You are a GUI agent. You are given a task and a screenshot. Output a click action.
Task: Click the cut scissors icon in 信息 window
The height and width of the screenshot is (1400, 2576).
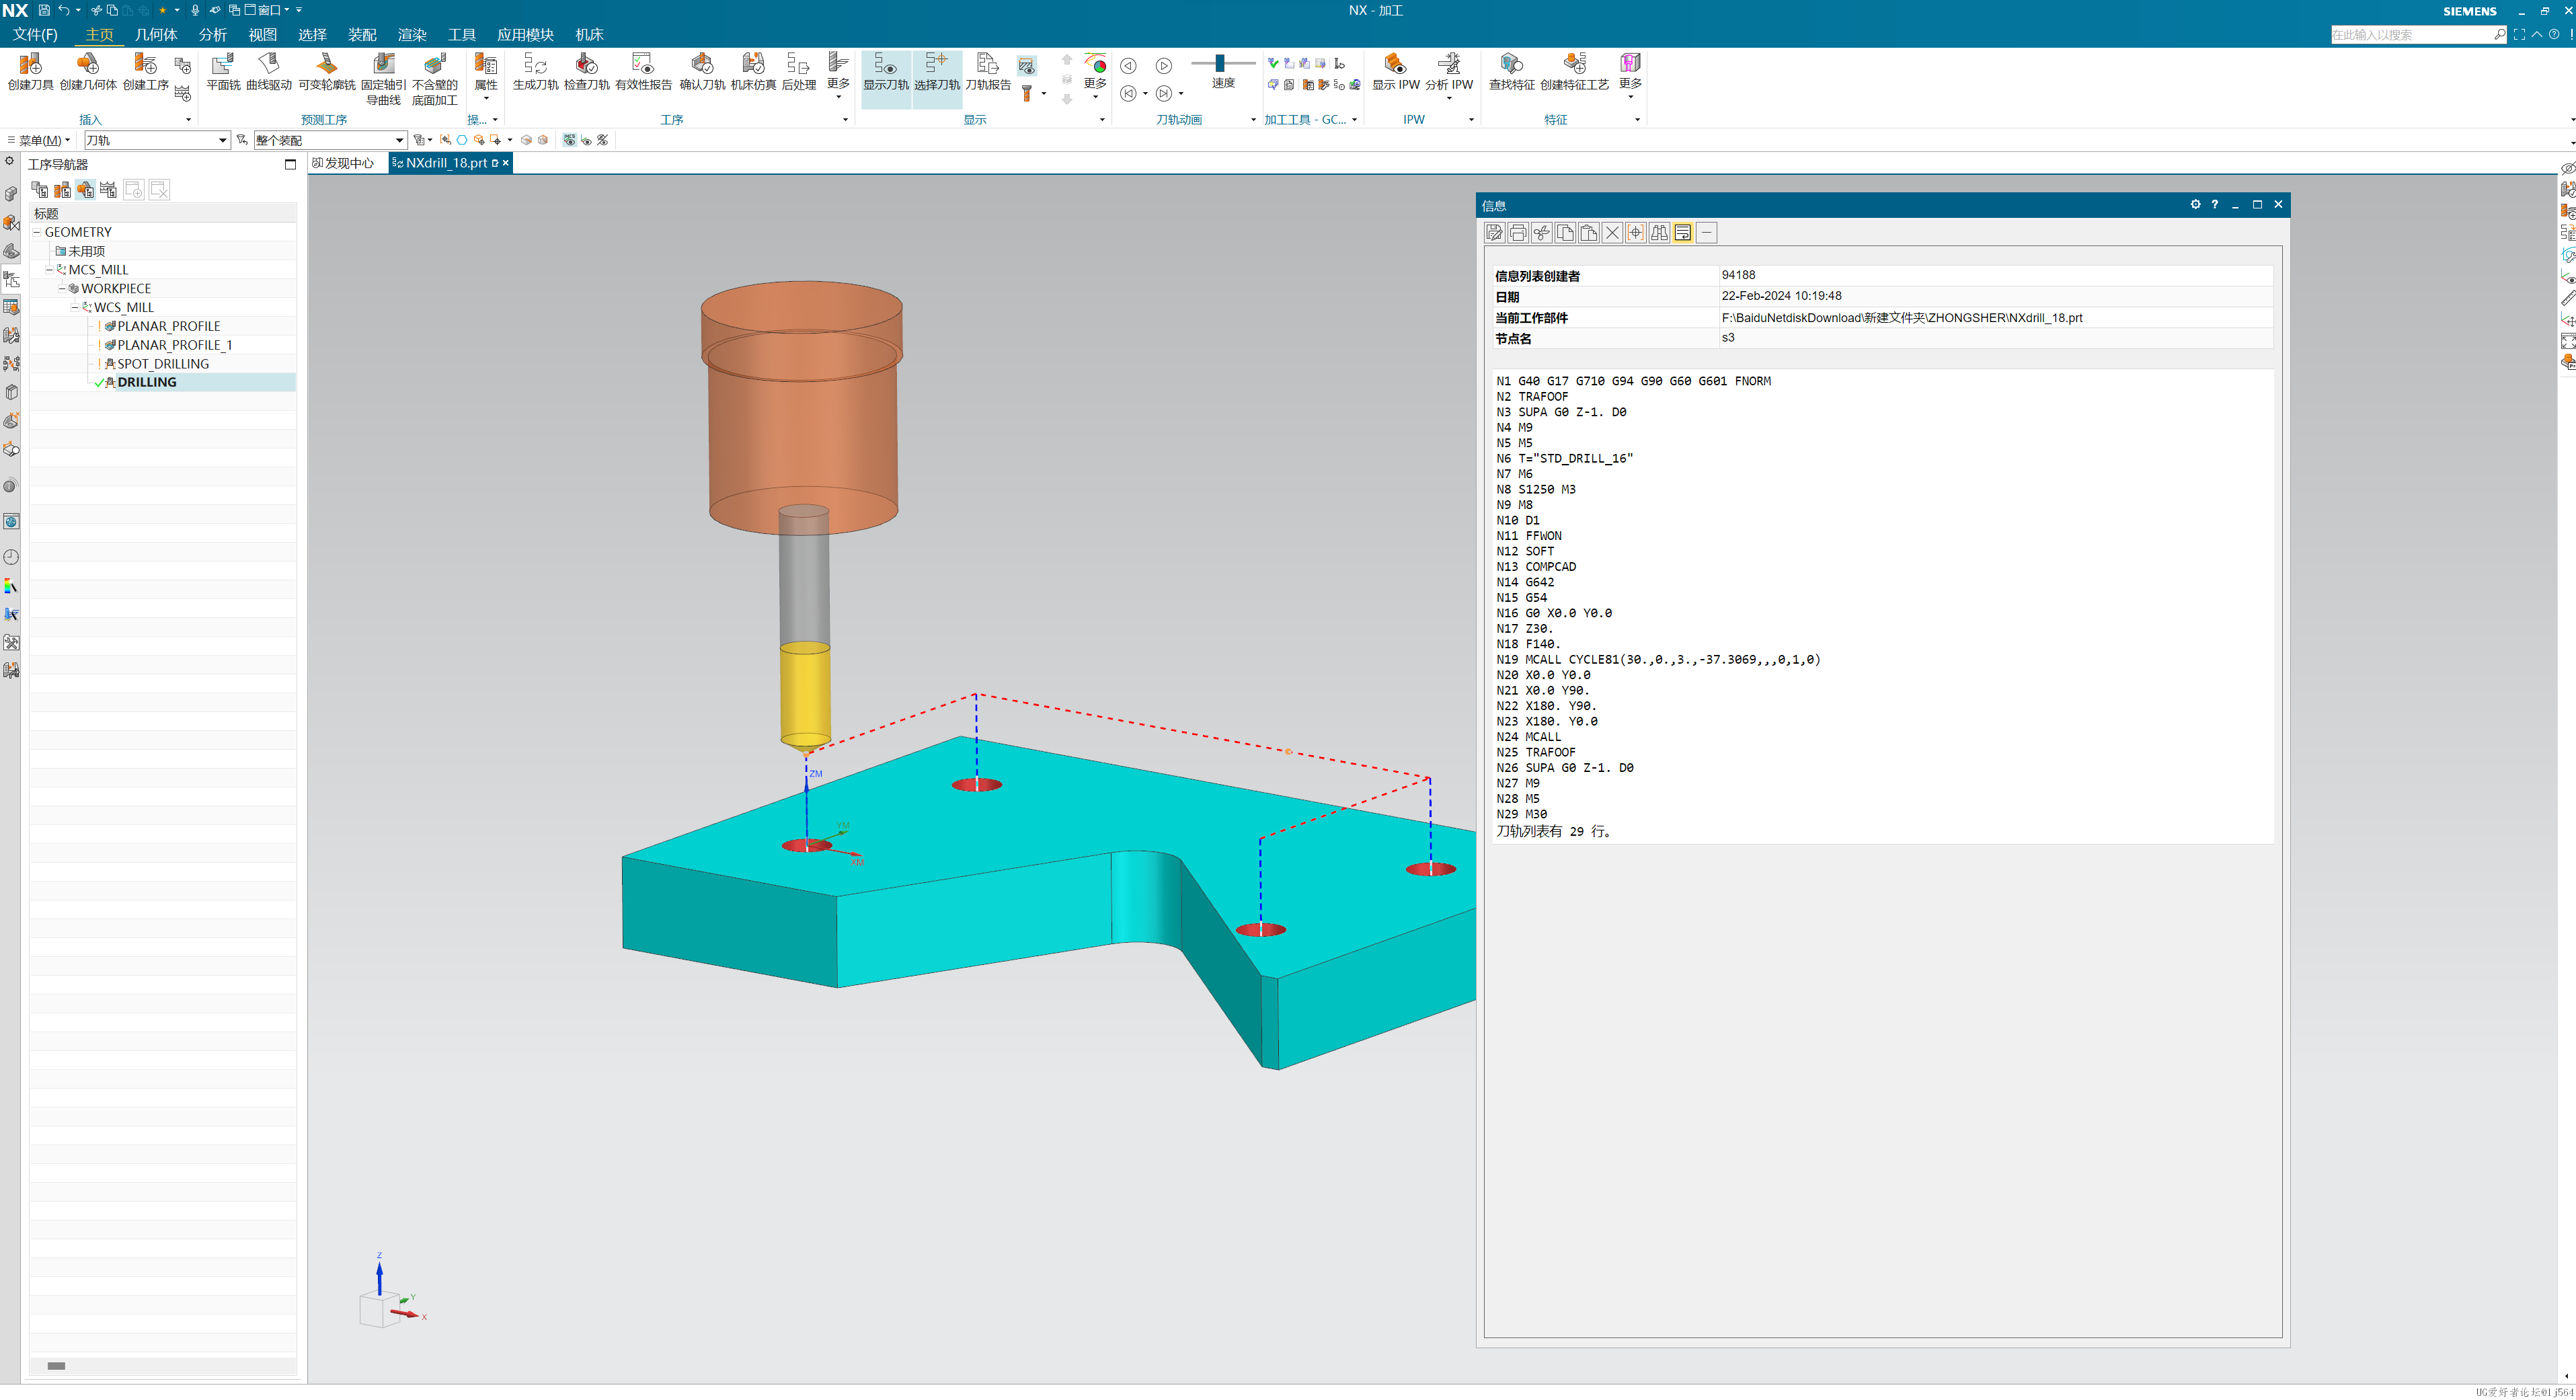point(1541,233)
